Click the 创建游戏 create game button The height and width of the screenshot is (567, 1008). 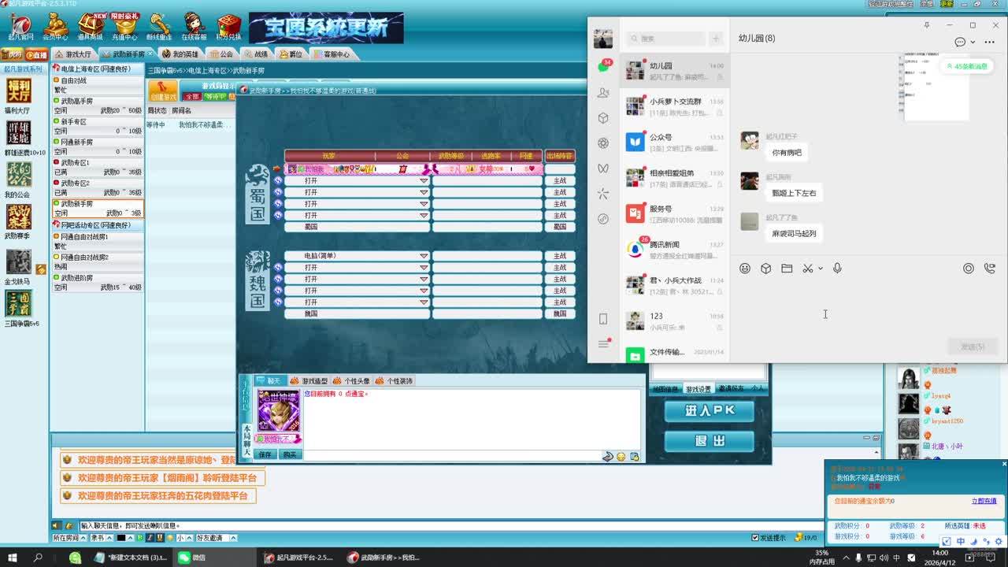[x=163, y=91]
